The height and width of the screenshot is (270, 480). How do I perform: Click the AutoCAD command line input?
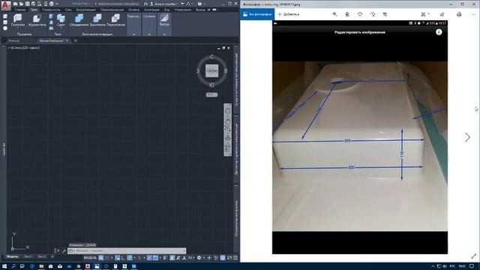127,250
